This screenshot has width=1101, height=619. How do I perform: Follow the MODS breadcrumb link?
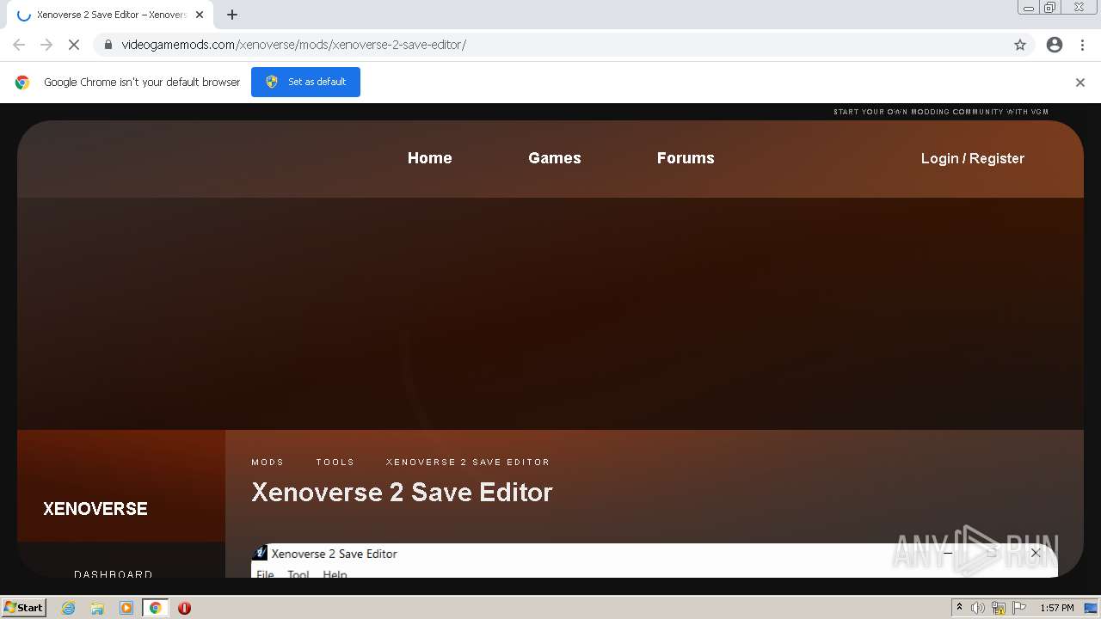pos(268,462)
